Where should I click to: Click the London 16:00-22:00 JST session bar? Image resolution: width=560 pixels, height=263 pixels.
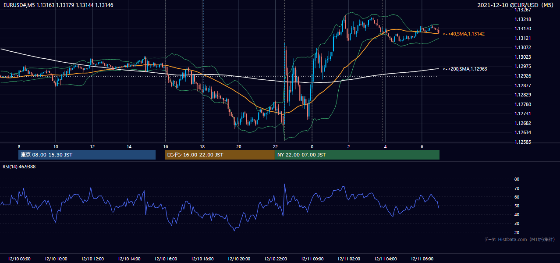click(x=220, y=155)
